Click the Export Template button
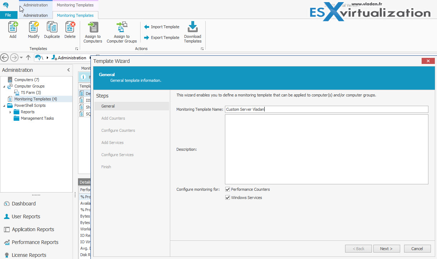 click(x=162, y=38)
